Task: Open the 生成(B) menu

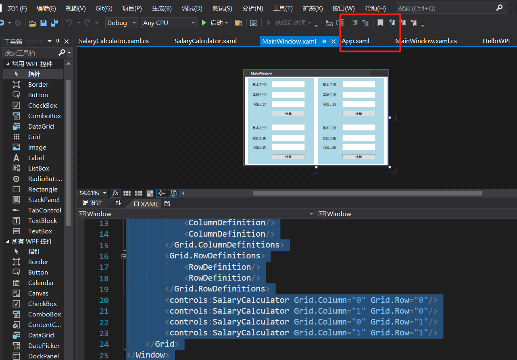Action: click(162, 8)
